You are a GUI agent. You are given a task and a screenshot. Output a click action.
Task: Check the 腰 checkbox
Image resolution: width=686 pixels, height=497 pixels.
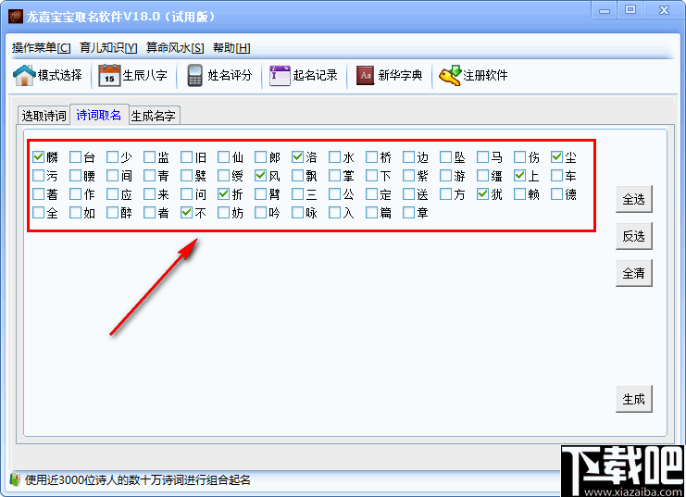pyautogui.click(x=76, y=176)
